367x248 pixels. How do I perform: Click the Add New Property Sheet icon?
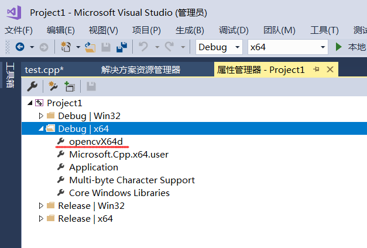[53, 86]
